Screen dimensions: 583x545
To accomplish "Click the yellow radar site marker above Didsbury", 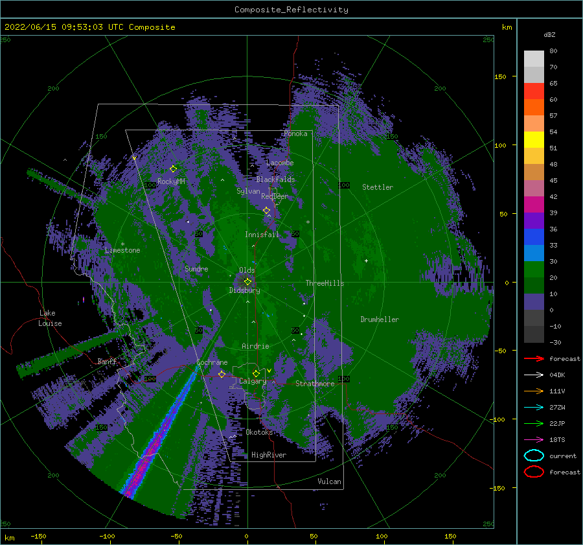I will 247,282.
